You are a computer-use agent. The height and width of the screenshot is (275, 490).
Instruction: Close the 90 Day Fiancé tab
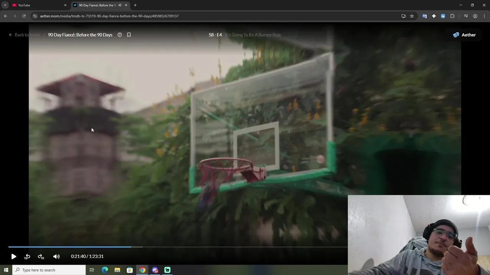click(126, 5)
